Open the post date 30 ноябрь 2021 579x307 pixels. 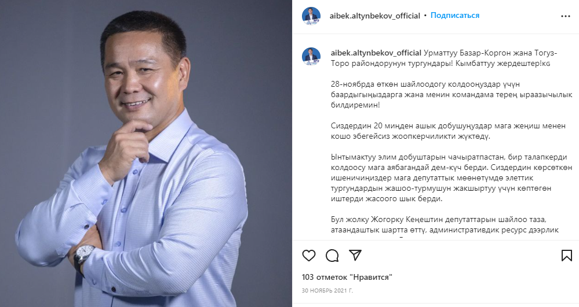click(327, 290)
